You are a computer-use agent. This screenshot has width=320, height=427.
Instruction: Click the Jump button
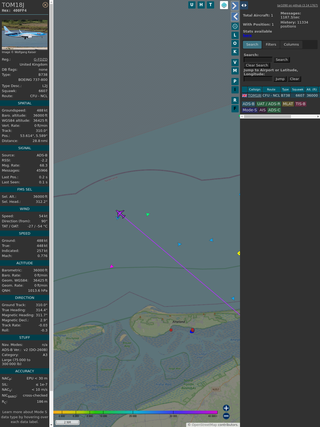tap(280, 79)
